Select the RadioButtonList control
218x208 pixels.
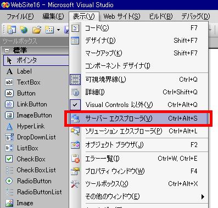[x=36, y=192]
